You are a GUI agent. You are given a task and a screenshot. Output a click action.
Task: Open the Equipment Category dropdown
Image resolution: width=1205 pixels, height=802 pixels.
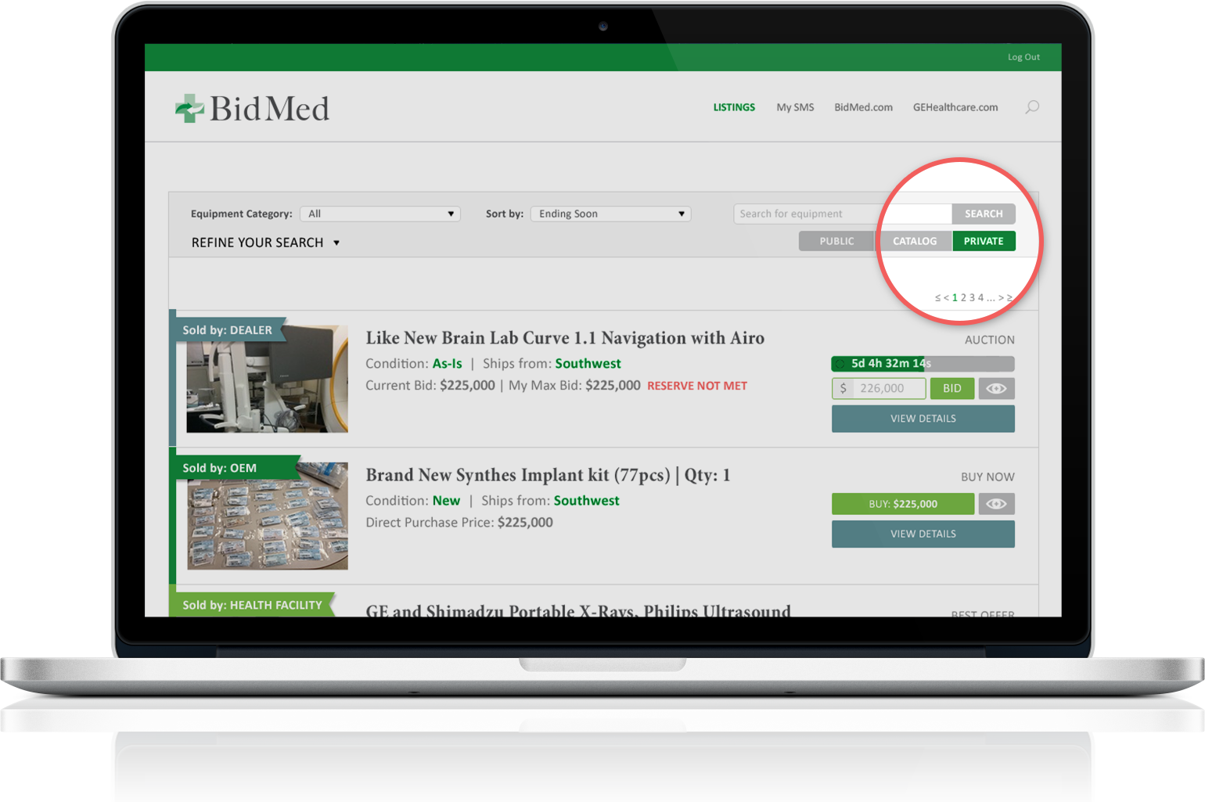380,214
